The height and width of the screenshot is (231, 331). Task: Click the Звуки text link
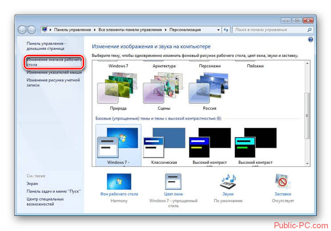coord(228,194)
